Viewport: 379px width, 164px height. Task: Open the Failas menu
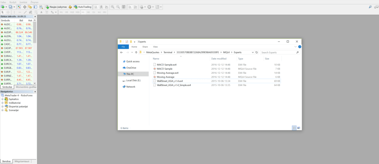point(4,2)
